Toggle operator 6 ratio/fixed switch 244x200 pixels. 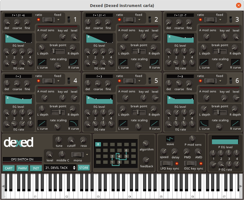tap(211, 81)
